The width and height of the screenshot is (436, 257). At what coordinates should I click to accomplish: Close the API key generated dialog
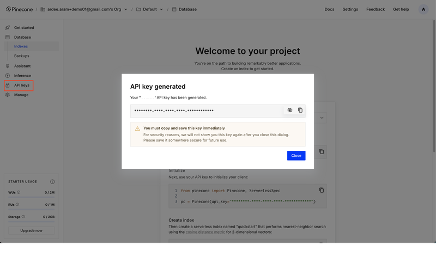pos(296,156)
